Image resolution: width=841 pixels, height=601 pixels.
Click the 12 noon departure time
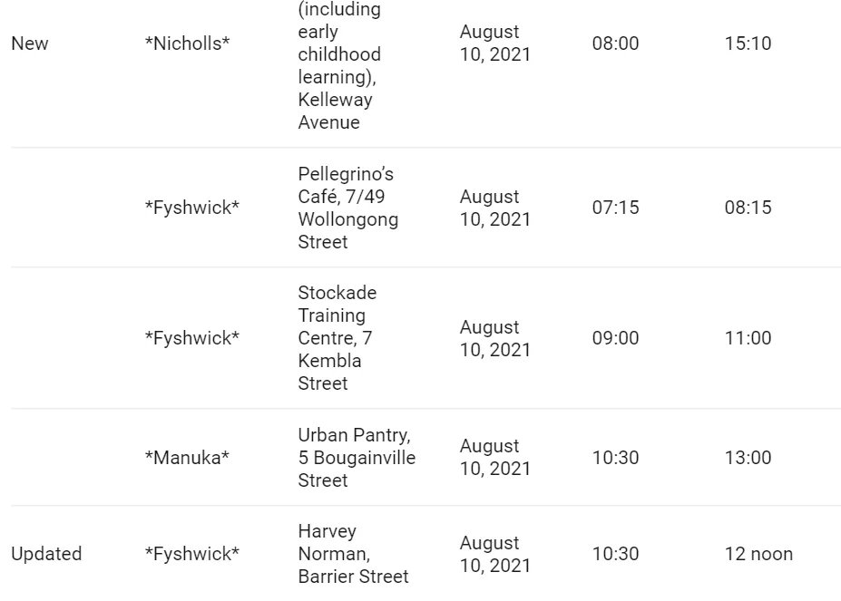tap(758, 554)
